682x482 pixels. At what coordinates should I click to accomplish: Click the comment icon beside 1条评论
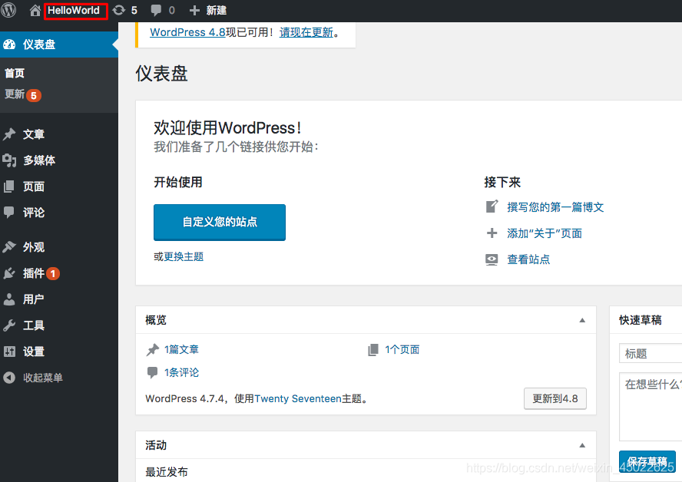[x=153, y=372]
